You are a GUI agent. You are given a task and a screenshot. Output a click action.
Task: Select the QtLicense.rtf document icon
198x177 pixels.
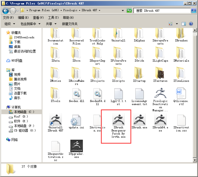181,94
